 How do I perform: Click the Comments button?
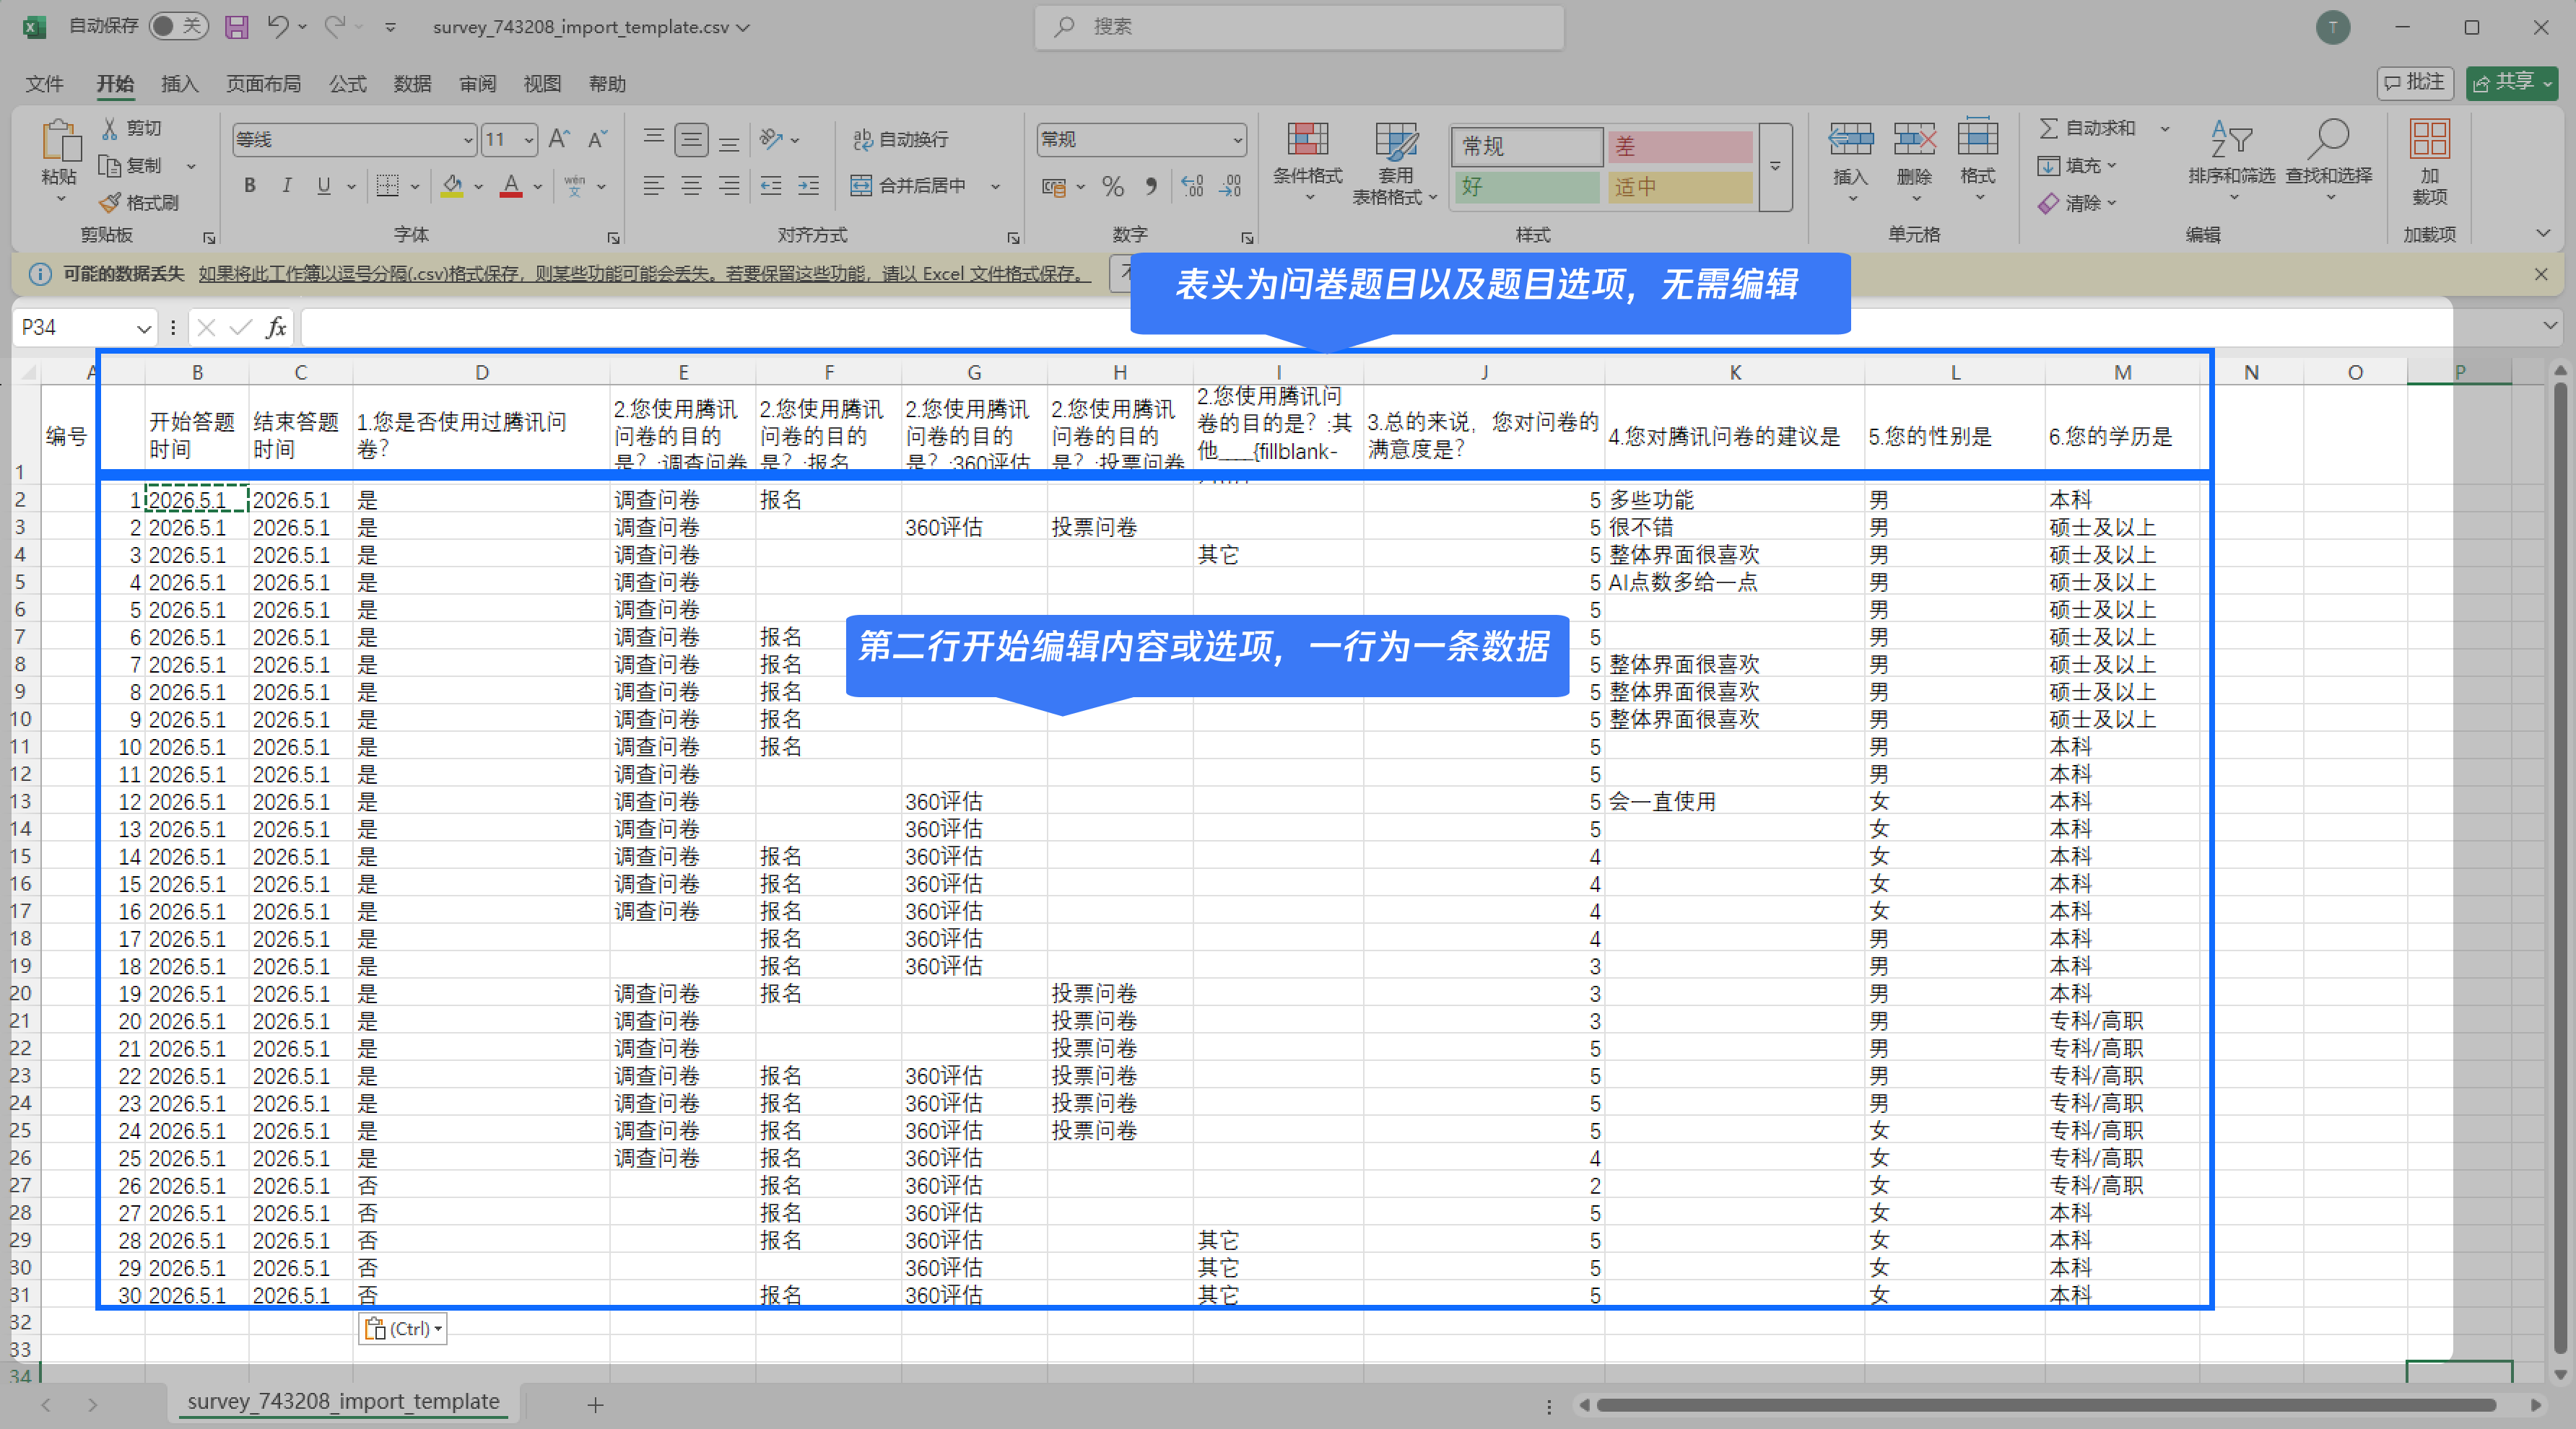point(2414,83)
